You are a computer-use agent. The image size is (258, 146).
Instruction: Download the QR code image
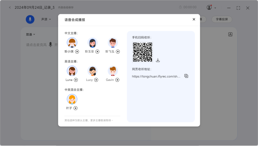[158, 60]
